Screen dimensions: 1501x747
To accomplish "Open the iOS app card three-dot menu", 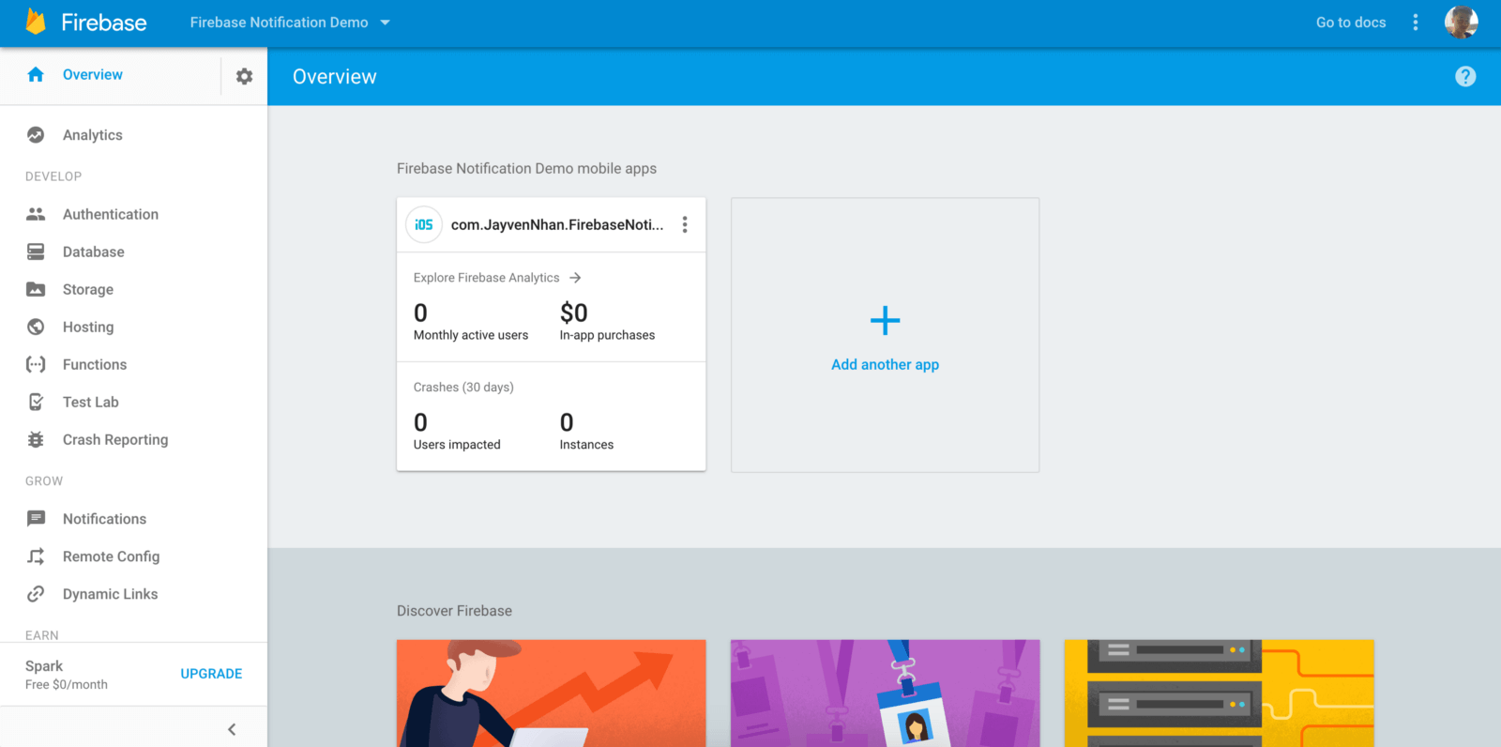I will (x=685, y=224).
